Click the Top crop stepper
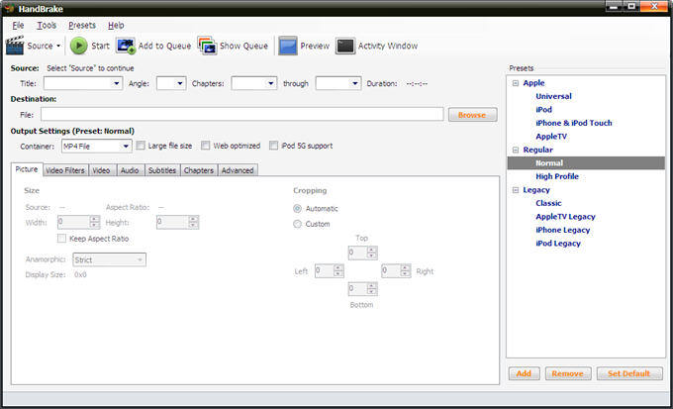Screen dimensions: 673x409 coord(362,253)
